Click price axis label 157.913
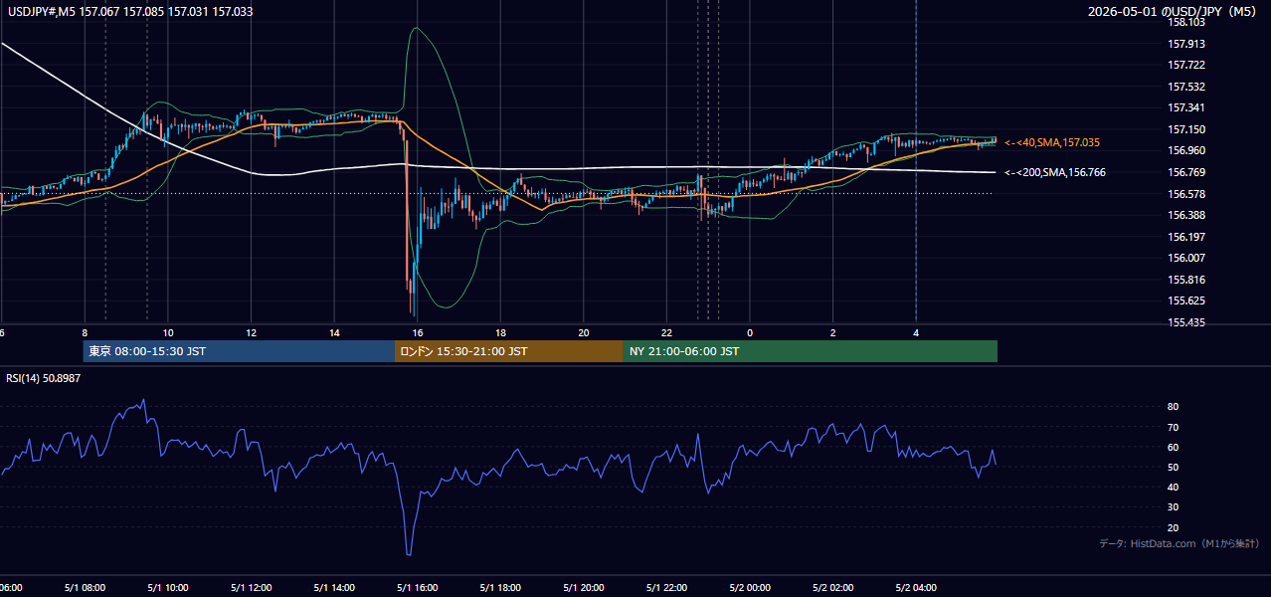1271x597 pixels. click(1186, 44)
